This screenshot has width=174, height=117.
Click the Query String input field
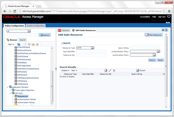145,48
